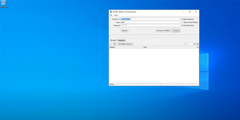This screenshot has height=120, width=240.
Task: Open the Recycle Bin desktop icon
Action: [3, 4]
